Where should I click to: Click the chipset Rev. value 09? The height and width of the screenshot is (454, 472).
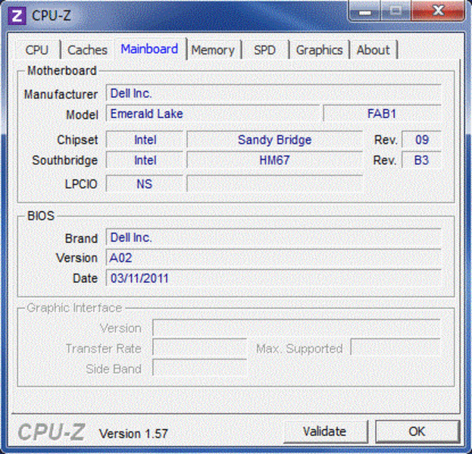(422, 140)
